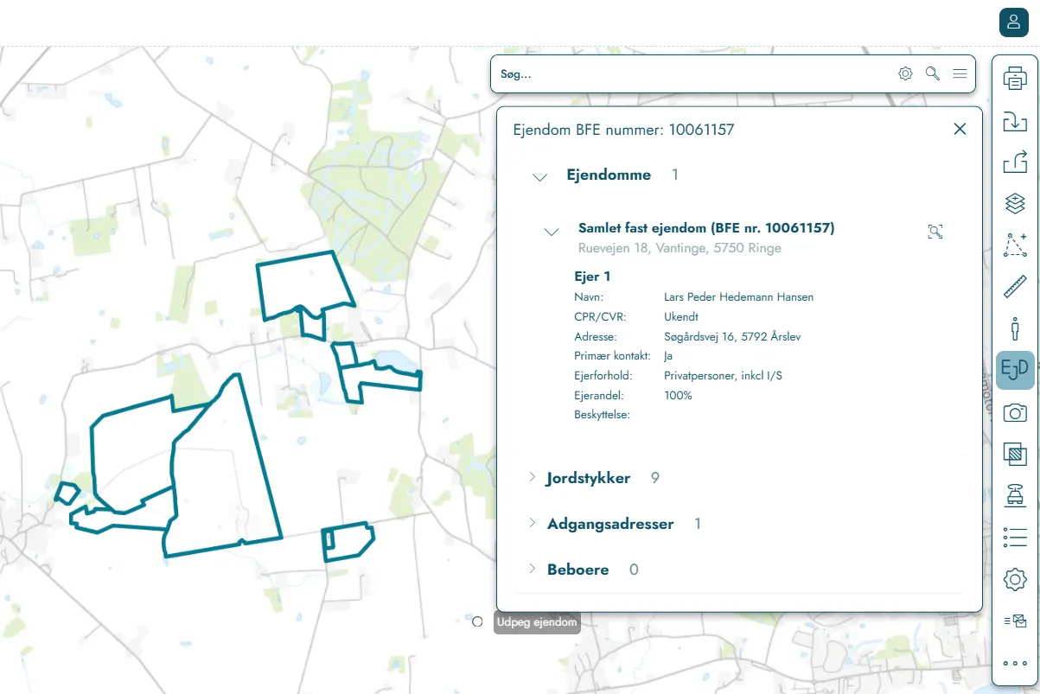Viewport: 1040px width, 694px height.
Task: Select the Udpeg ejendom radio button
Action: tap(476, 621)
